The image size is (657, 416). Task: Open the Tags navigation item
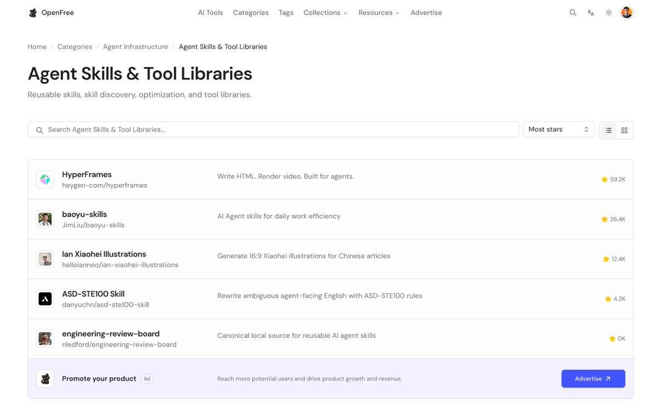(286, 13)
